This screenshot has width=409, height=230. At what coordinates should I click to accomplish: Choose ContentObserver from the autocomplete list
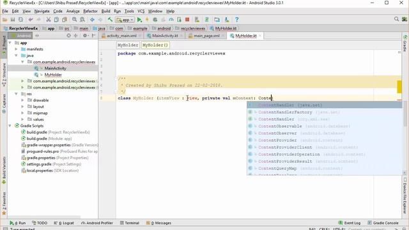pos(325,134)
